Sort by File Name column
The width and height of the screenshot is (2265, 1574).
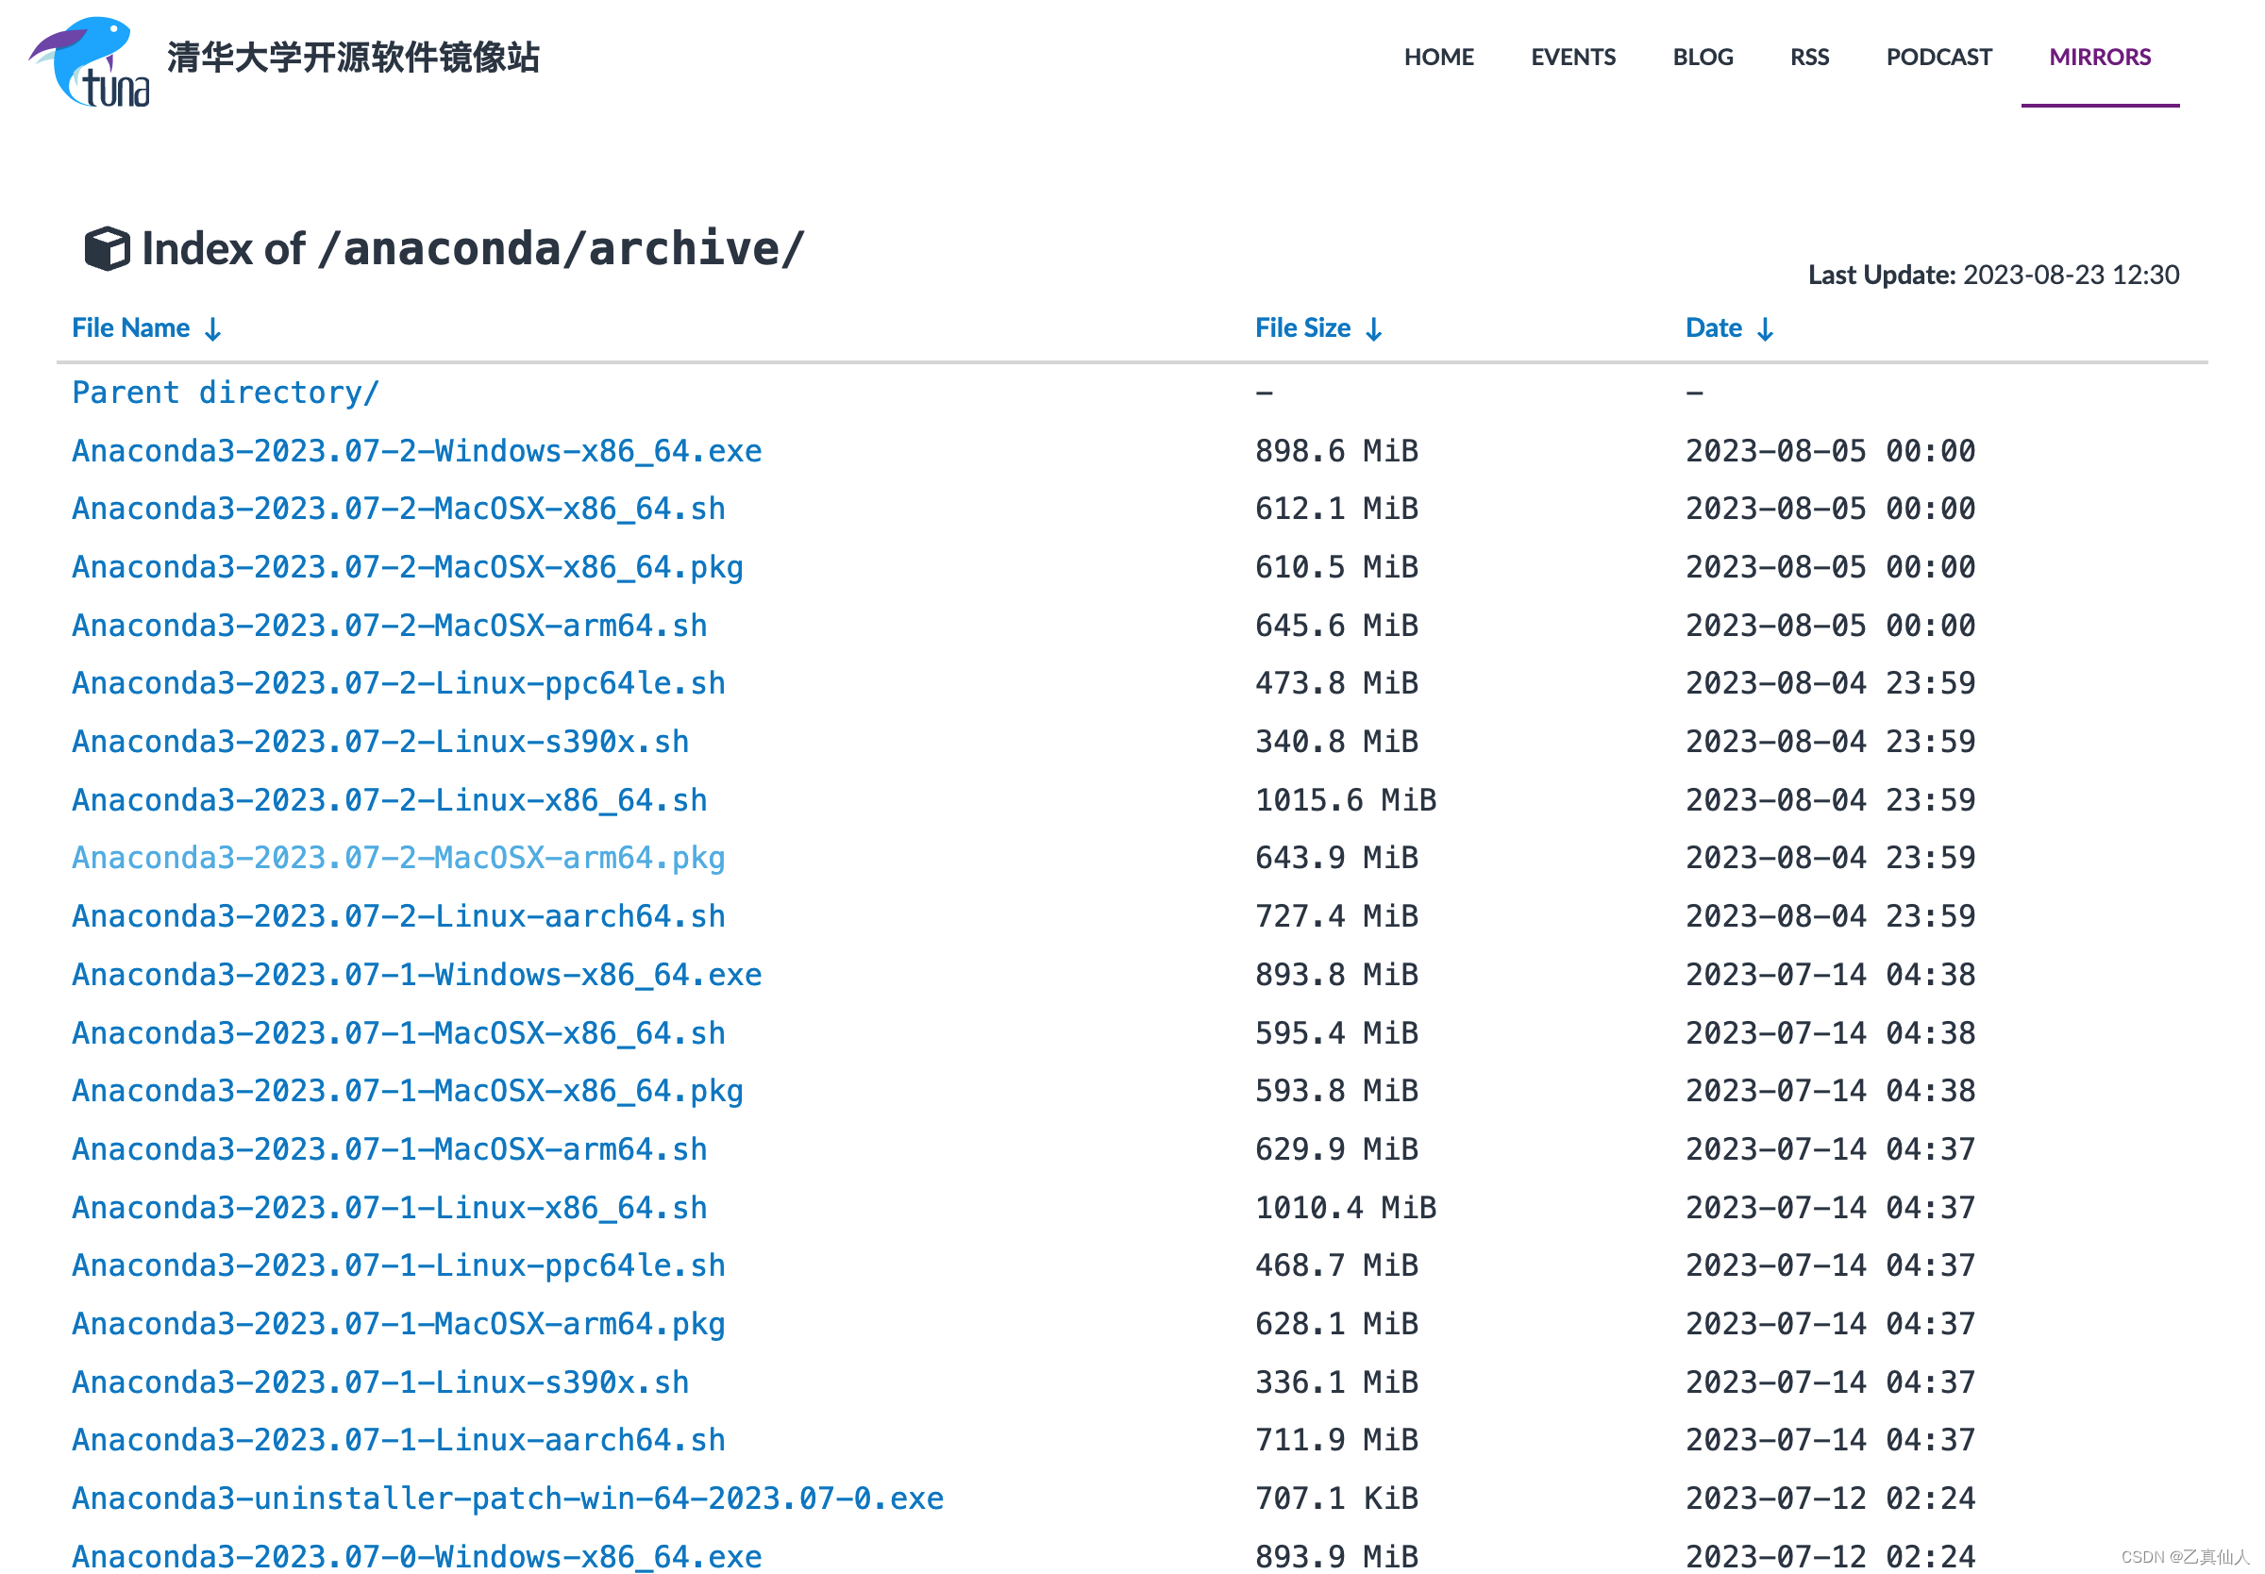tap(146, 328)
